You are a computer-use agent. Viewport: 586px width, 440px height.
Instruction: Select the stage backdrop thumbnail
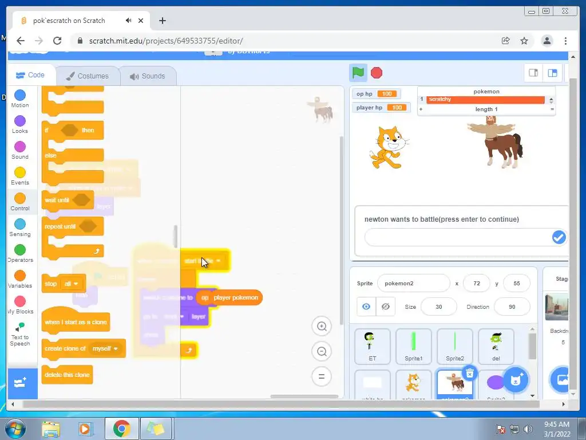tap(557, 307)
